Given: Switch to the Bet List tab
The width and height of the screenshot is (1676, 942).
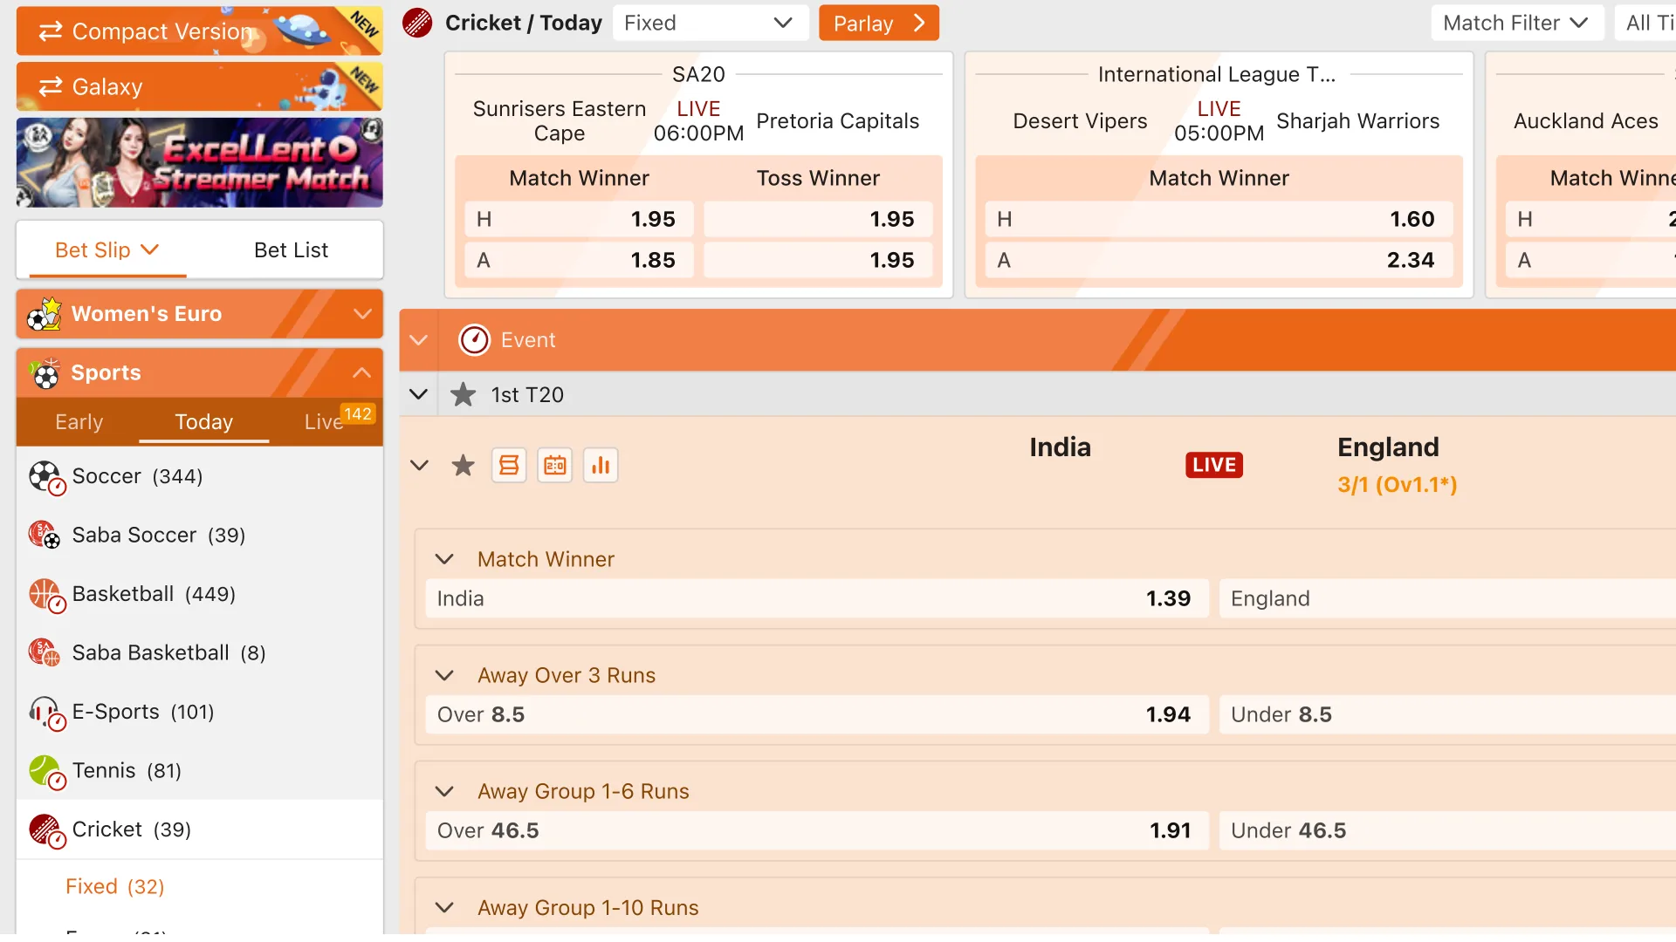Looking at the screenshot, I should point(291,249).
